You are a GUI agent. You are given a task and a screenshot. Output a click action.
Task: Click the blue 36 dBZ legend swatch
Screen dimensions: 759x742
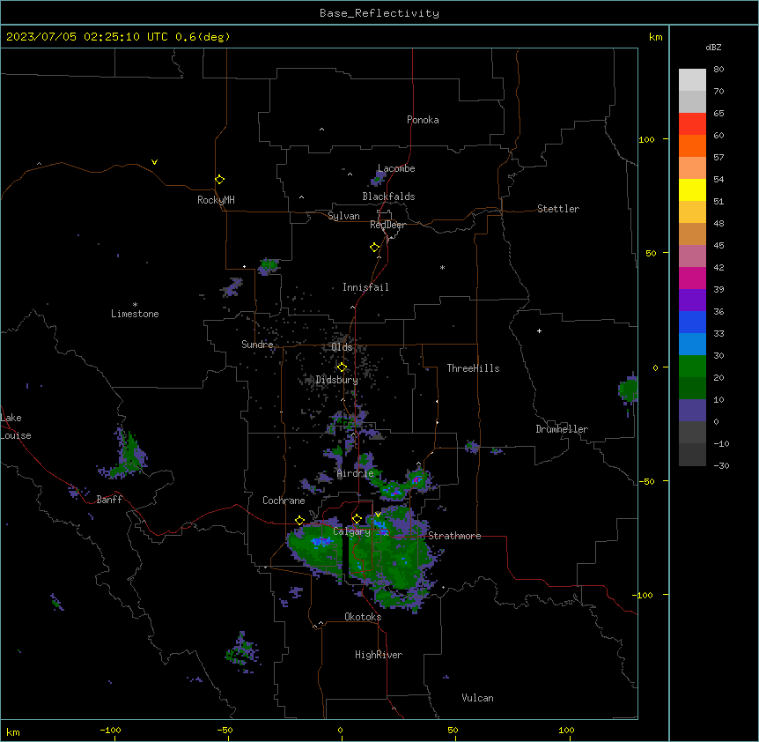692,322
